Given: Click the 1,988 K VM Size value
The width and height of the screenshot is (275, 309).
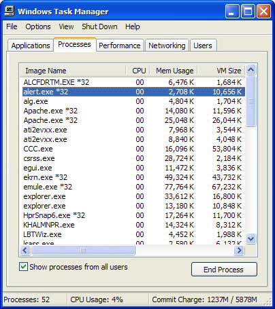Looking at the screenshot, I should (229, 234).
